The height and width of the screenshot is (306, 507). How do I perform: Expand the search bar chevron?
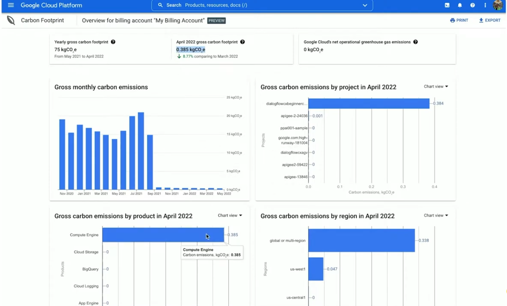[x=365, y=5]
